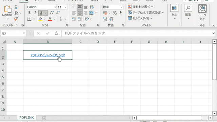Increase indent
Viewport: 217px width, 122px height.
(x=80, y=19)
